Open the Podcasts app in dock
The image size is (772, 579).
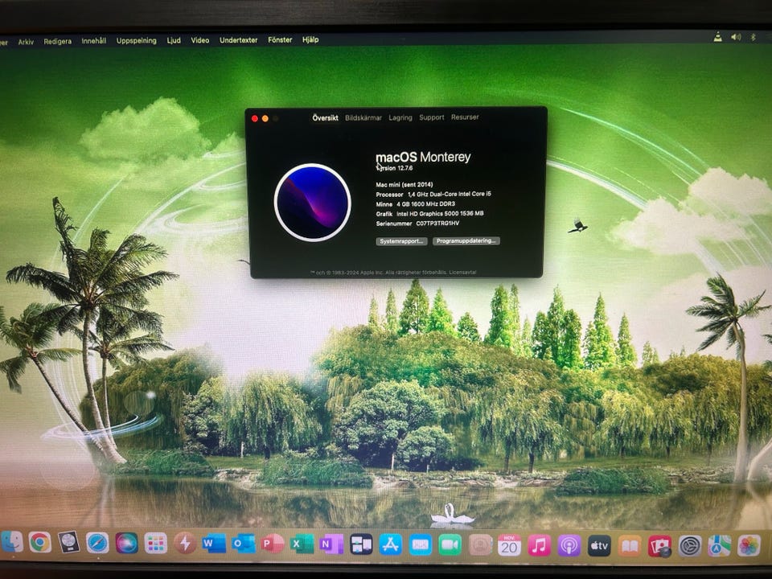569,545
